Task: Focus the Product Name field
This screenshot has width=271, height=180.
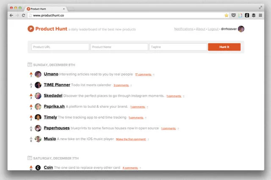Action: pos(119,47)
